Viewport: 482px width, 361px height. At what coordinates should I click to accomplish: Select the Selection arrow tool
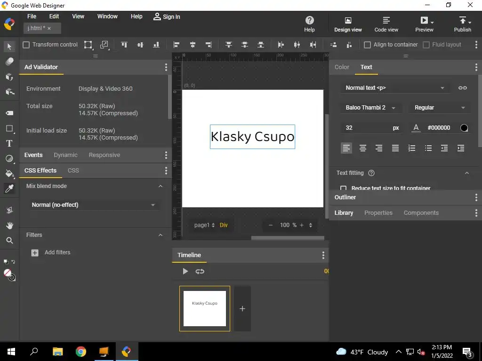(x=9, y=47)
